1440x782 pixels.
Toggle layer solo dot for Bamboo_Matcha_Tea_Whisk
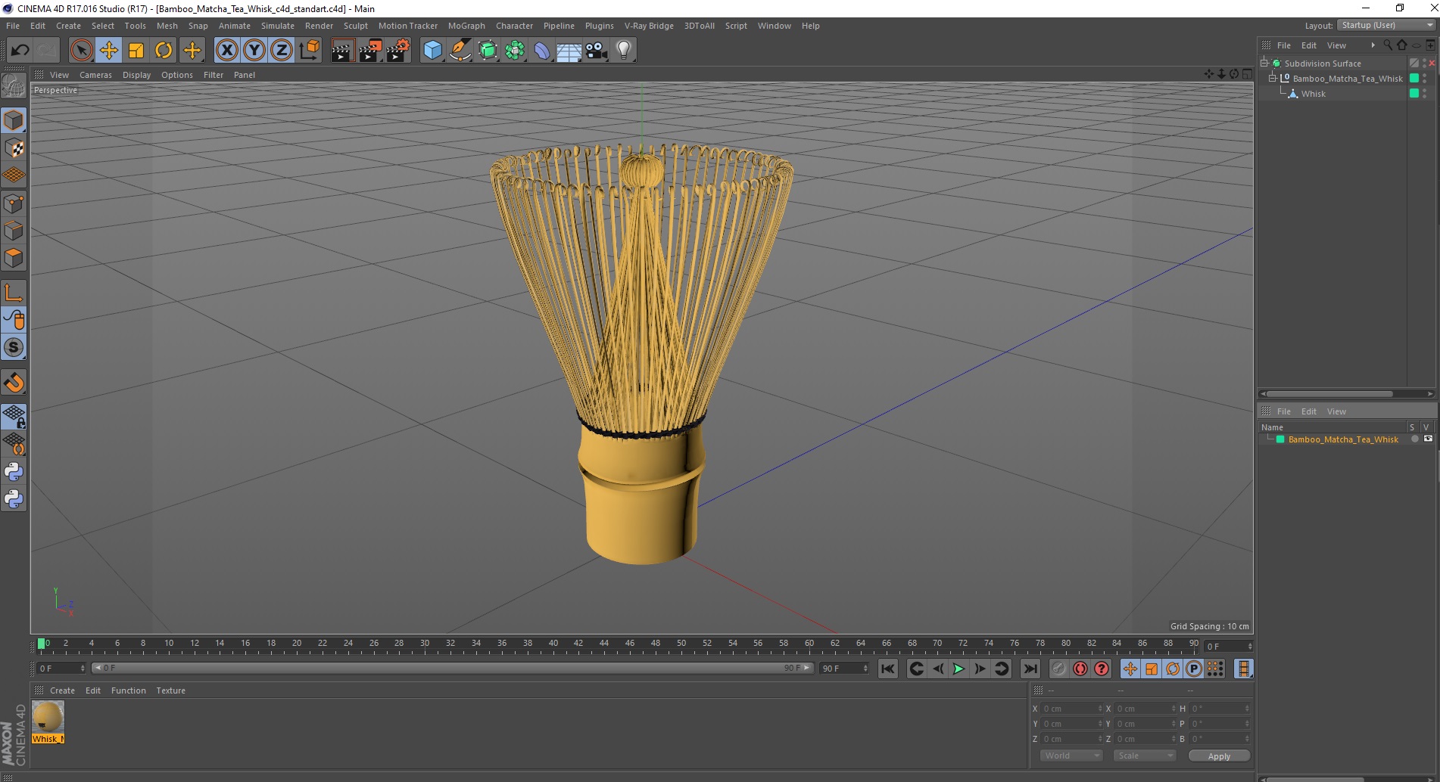1414,439
